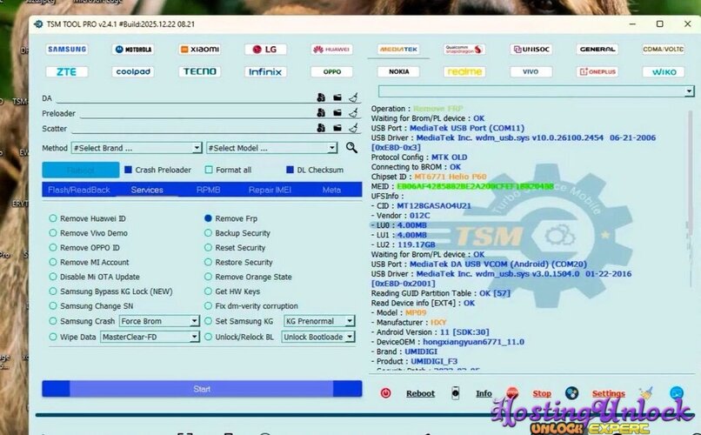The image size is (701, 435).
Task: Click the Reboot link
Action: pyautogui.click(x=420, y=393)
